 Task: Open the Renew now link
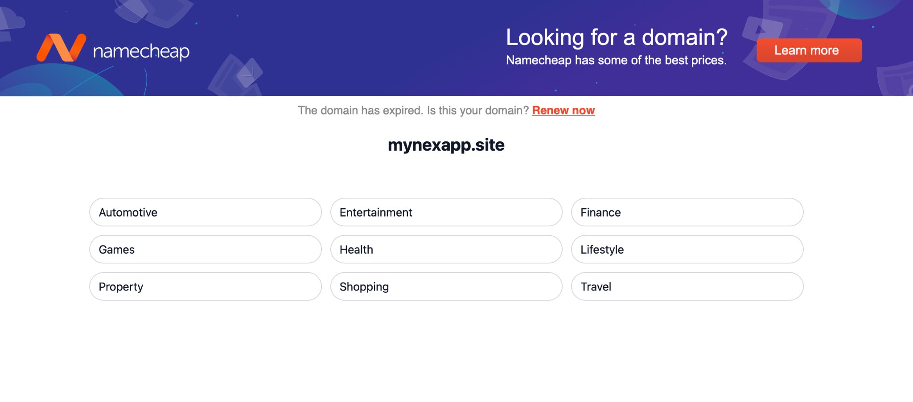point(563,110)
